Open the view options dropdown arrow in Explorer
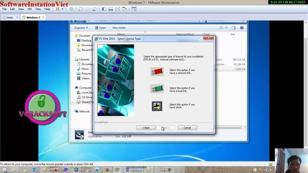 point(226,28)
